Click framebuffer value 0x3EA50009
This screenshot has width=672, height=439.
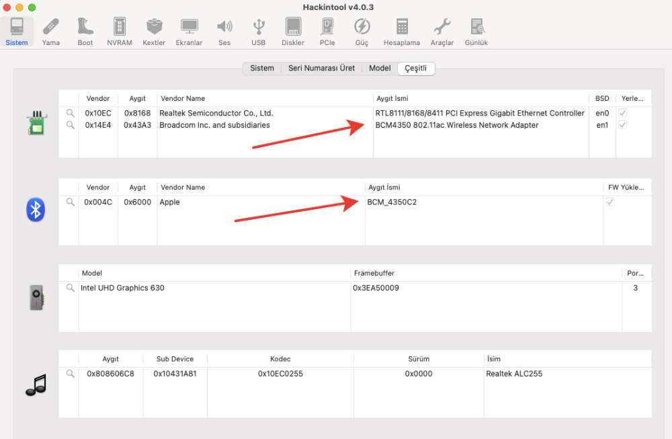point(376,288)
